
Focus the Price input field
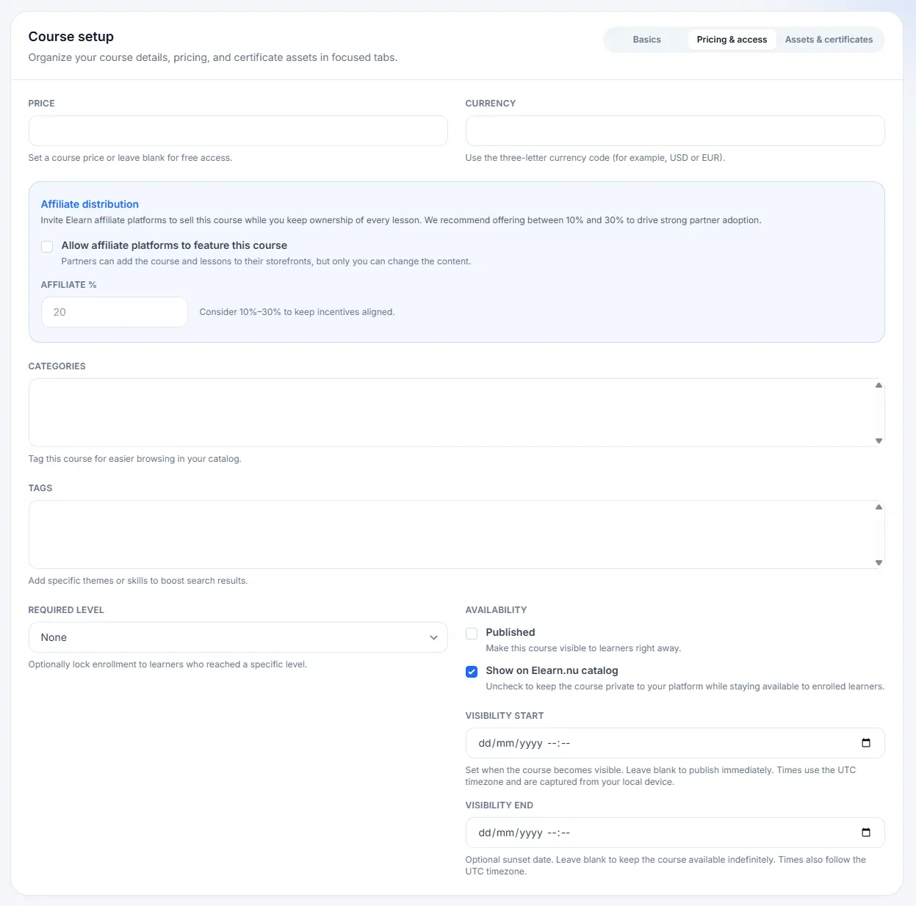coord(238,131)
